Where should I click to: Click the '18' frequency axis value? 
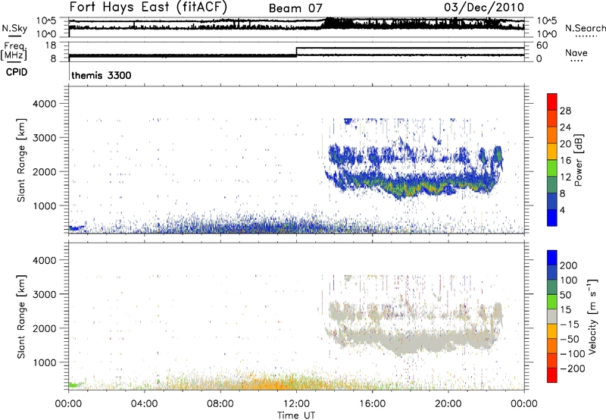tap(51, 45)
